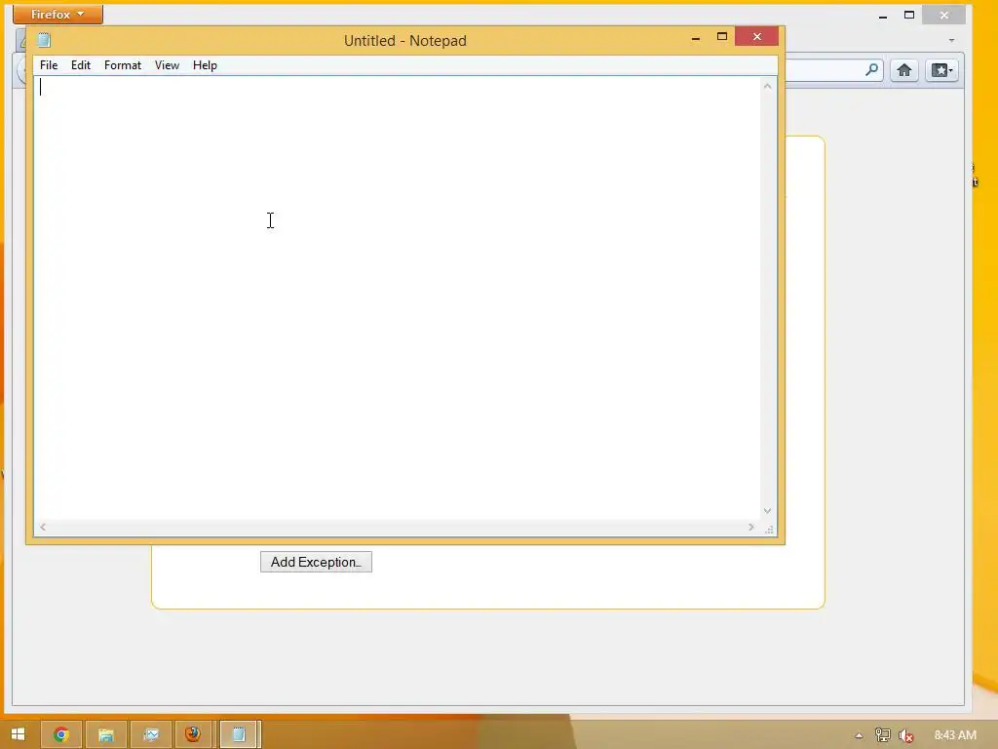Click the 8:43 AM taskbar clock
998x749 pixels.
(955, 735)
